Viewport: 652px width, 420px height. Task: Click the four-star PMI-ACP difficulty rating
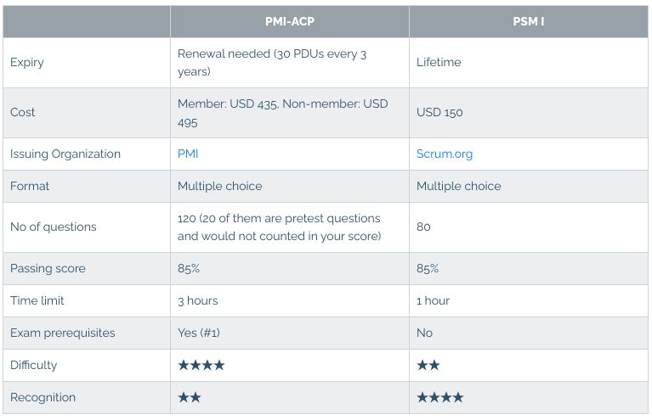pyautogui.click(x=201, y=365)
